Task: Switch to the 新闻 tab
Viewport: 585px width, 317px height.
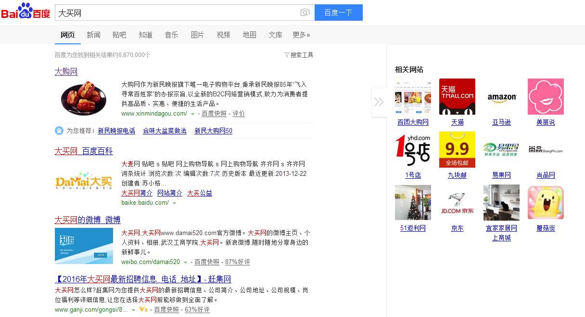Action: point(93,35)
